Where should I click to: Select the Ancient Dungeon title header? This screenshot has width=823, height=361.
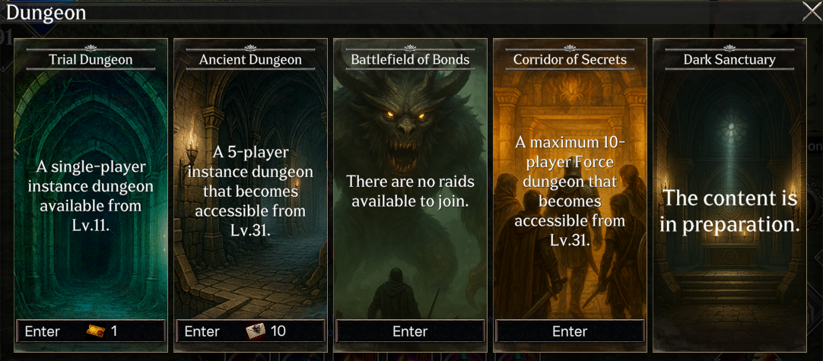250,59
